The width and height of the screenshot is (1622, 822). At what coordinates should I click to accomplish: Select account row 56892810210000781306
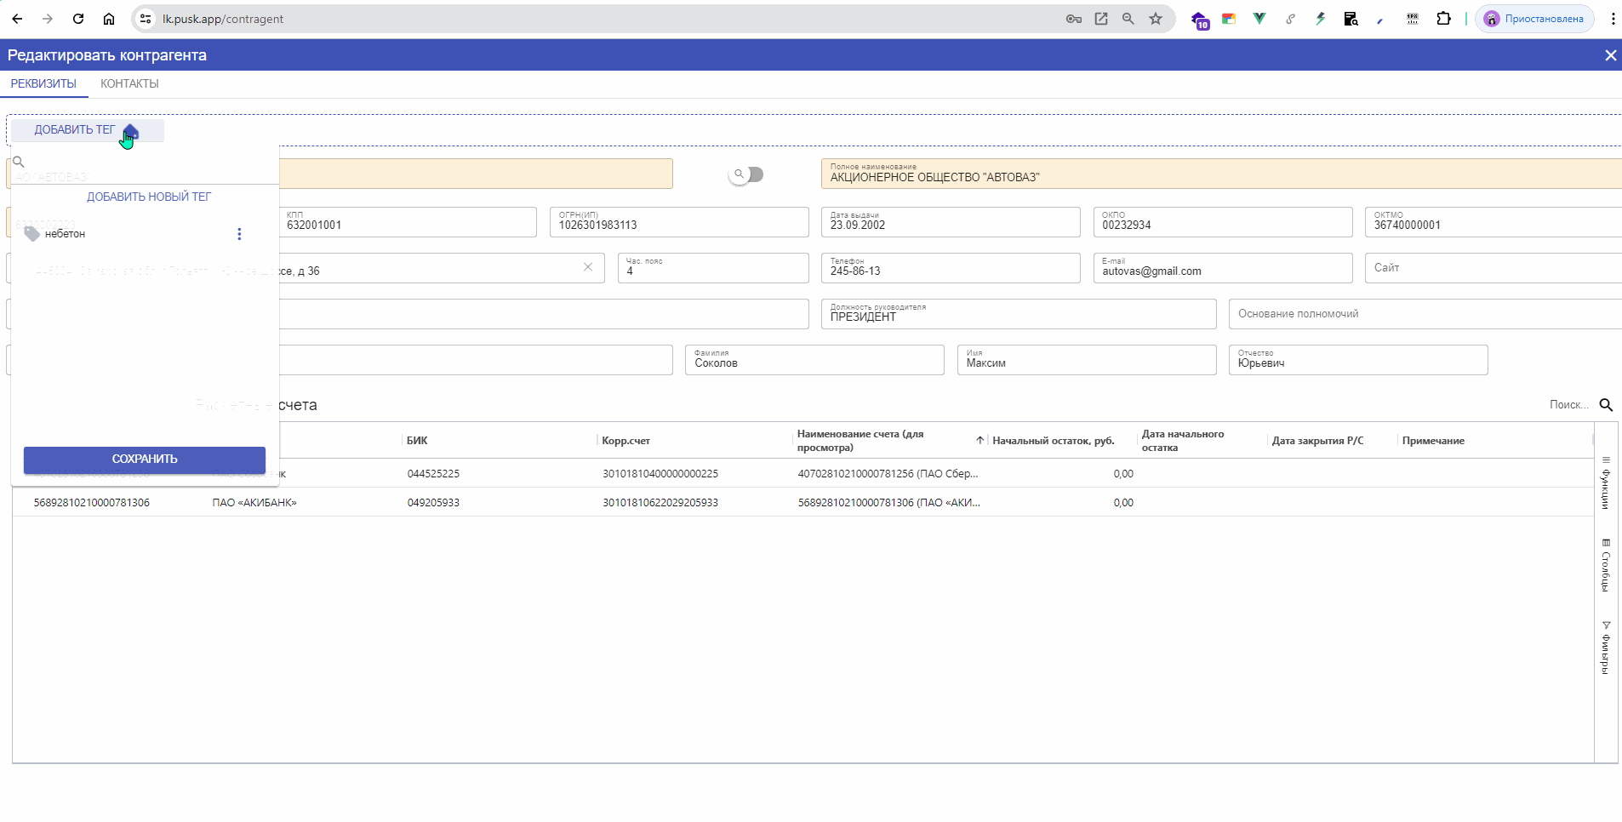coord(802,502)
